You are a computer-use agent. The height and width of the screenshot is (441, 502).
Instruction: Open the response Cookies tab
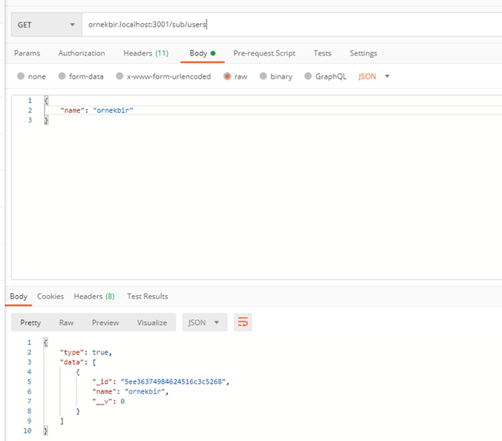point(50,296)
